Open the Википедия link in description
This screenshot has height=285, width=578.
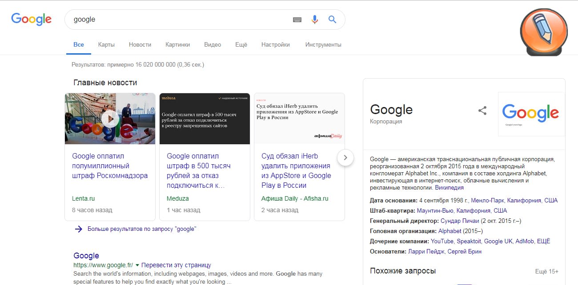449,188
